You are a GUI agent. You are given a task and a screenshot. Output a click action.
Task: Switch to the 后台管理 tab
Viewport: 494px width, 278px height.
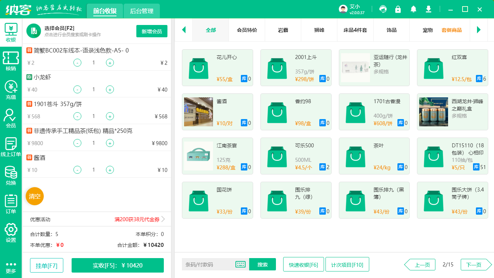tap(141, 10)
